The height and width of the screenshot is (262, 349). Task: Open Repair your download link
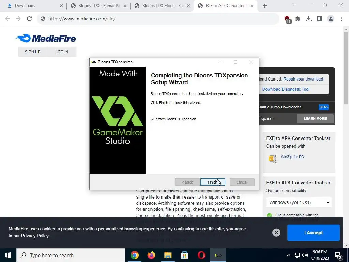tap(303, 79)
